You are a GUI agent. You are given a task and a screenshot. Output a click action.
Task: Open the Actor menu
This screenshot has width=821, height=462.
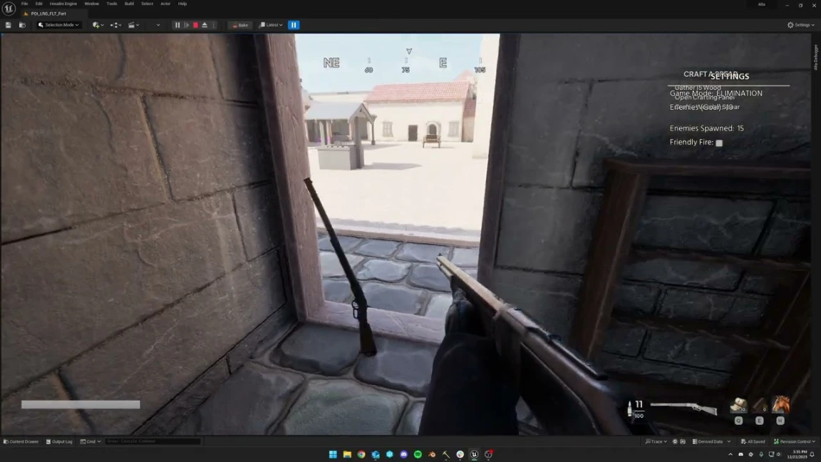tap(165, 4)
